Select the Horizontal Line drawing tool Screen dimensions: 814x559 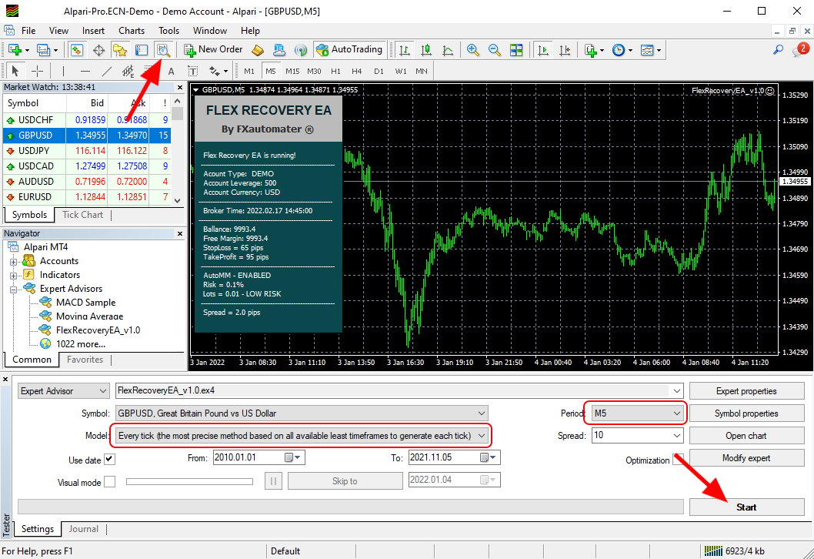click(x=85, y=71)
